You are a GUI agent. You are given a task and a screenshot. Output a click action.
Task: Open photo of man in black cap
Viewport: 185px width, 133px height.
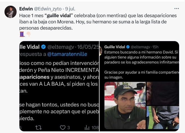coord(125,105)
